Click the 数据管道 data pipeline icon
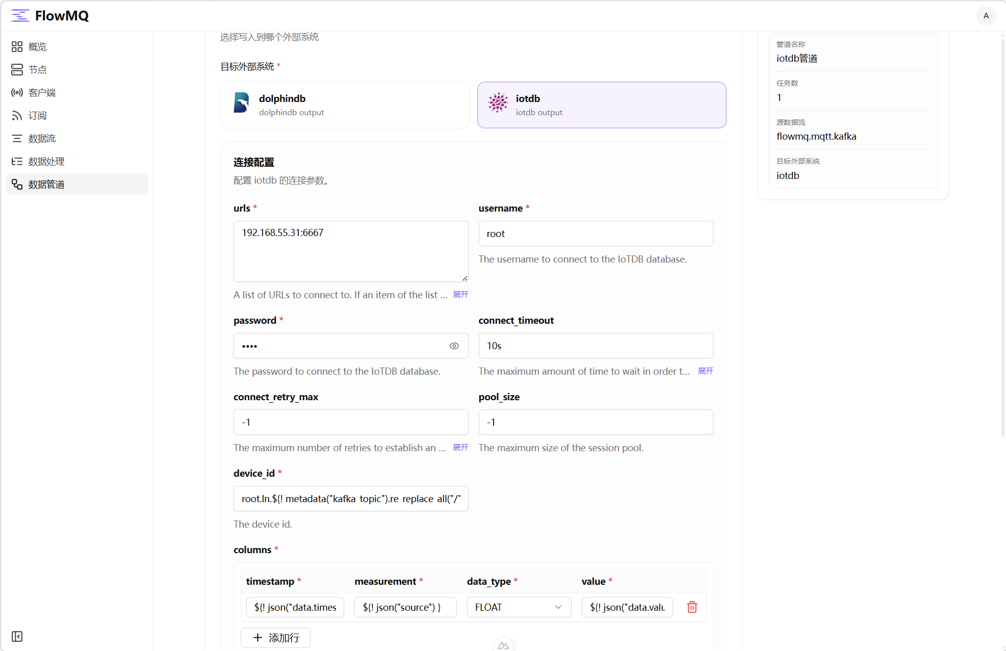 [x=17, y=185]
